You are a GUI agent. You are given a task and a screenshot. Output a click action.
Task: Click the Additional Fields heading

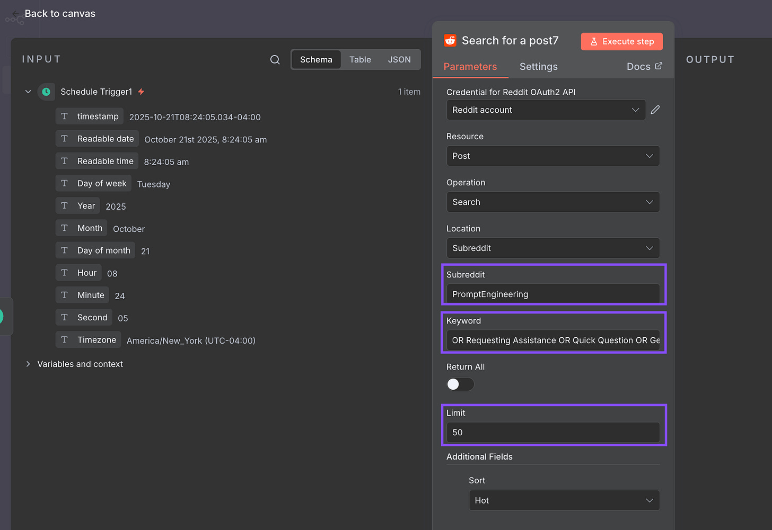pyautogui.click(x=479, y=456)
